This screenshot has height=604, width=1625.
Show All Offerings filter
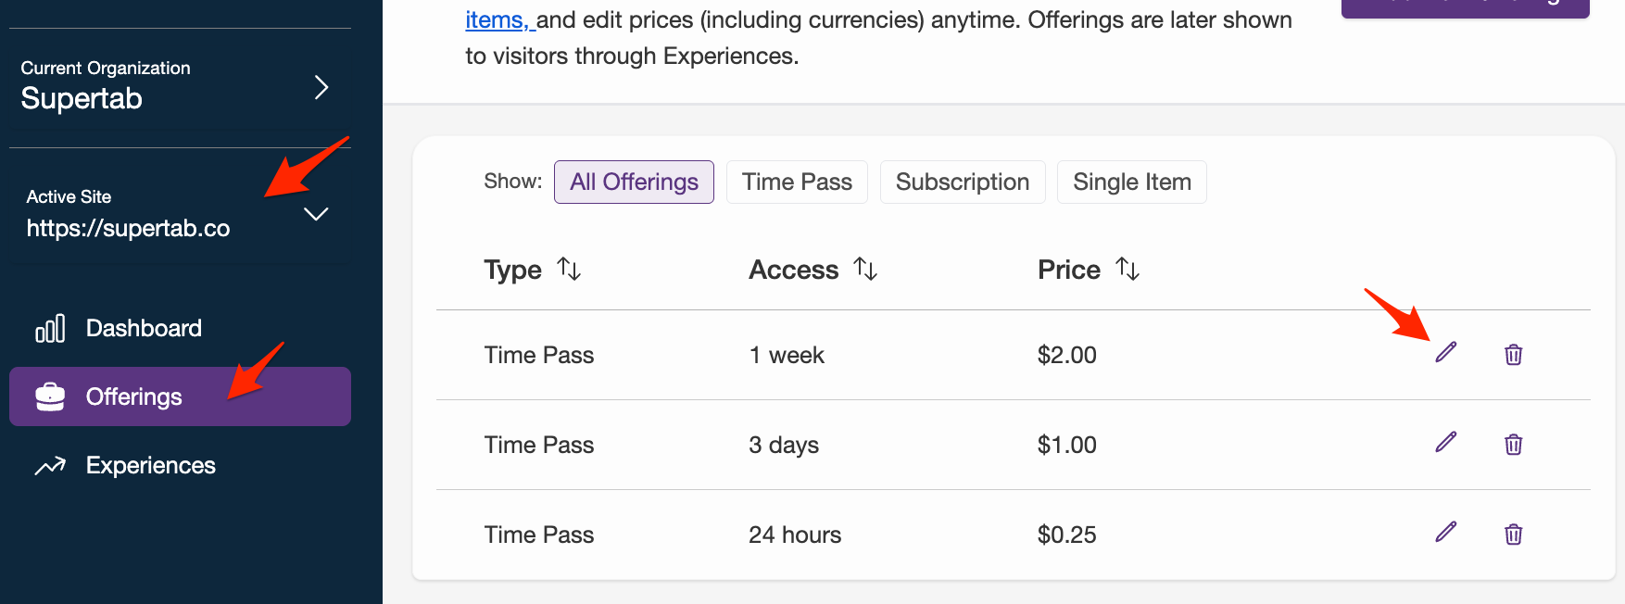[634, 182]
